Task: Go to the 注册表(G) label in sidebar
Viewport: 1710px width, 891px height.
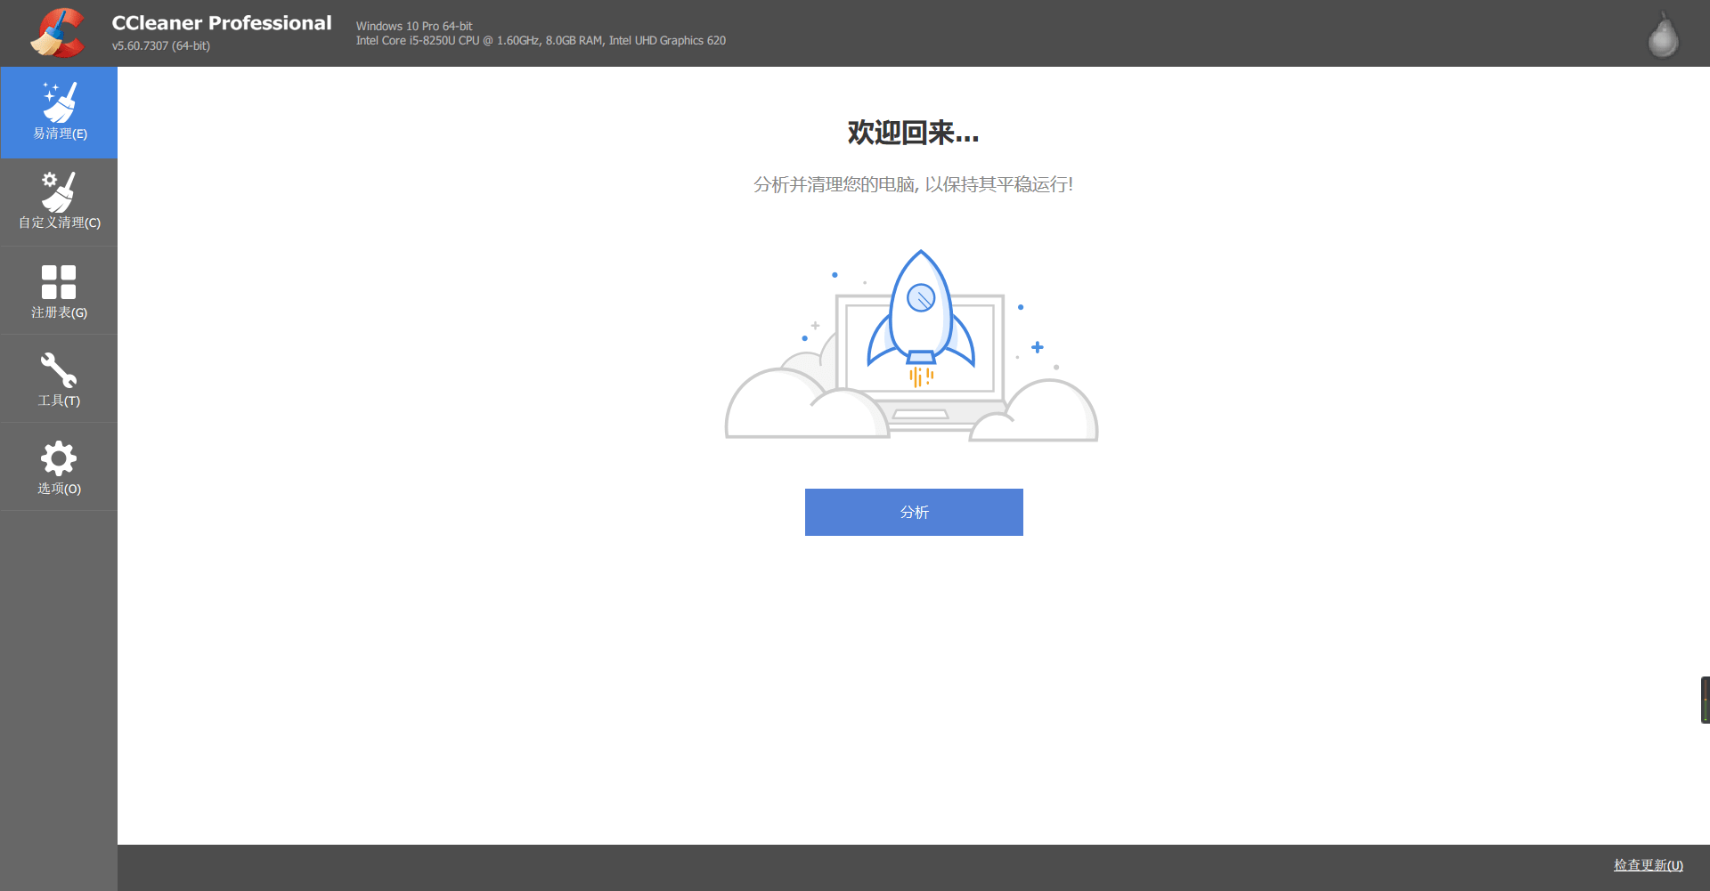Action: click(x=60, y=312)
